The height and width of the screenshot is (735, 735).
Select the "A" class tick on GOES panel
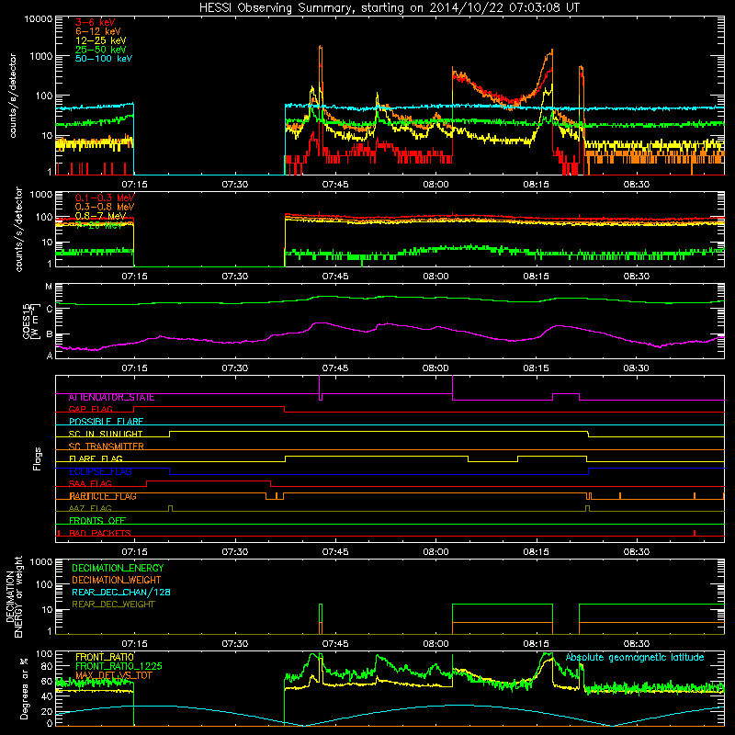pyautogui.click(x=50, y=356)
